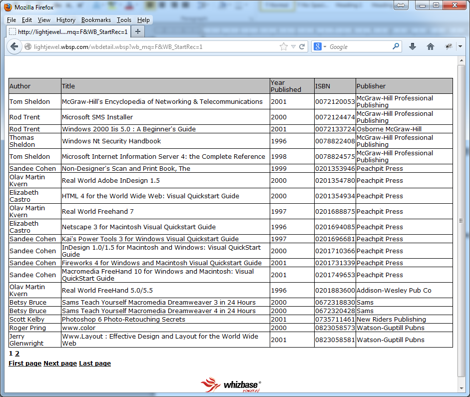
Task: Click the whizbase powered logo
Action: 231,385
